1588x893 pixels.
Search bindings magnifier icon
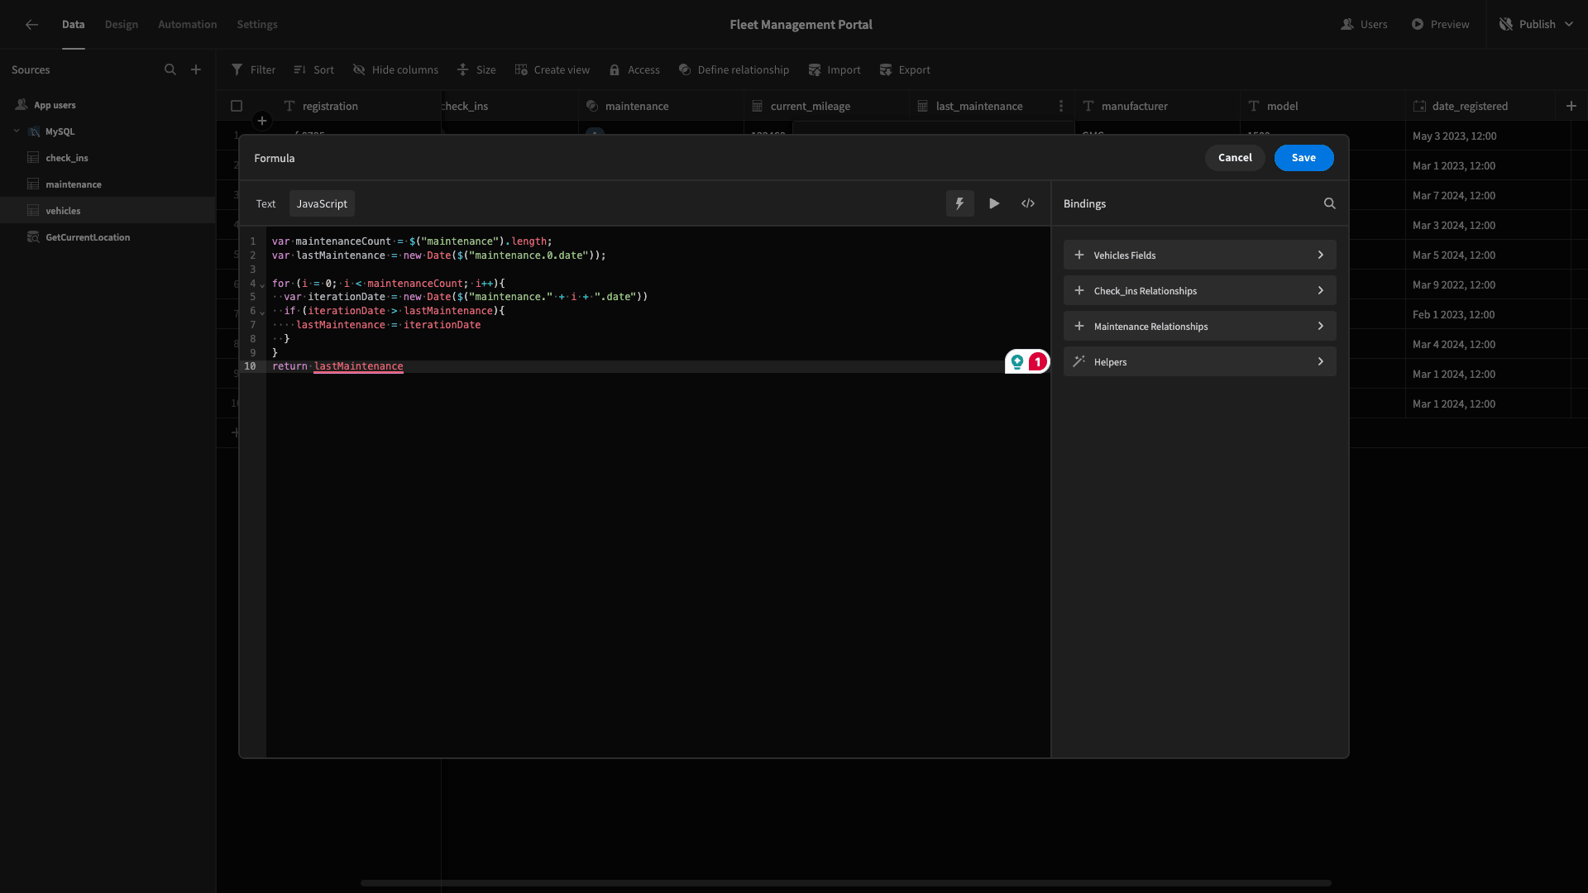[x=1329, y=203]
